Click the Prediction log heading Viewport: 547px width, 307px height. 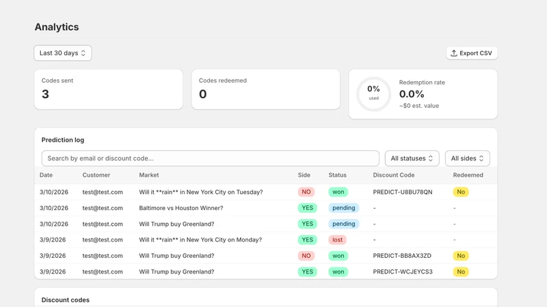tap(63, 140)
